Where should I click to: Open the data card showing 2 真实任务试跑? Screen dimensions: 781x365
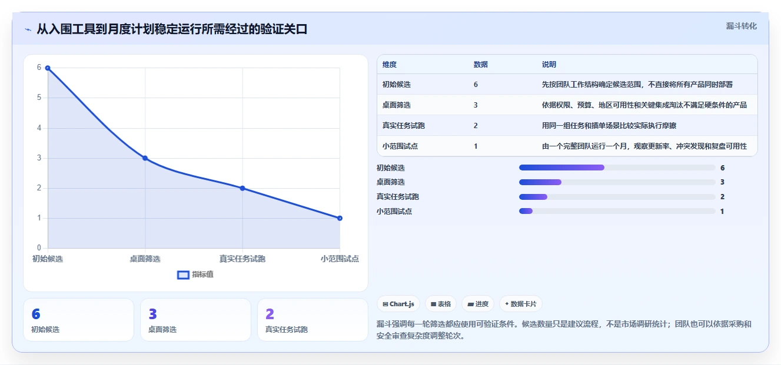click(x=313, y=320)
